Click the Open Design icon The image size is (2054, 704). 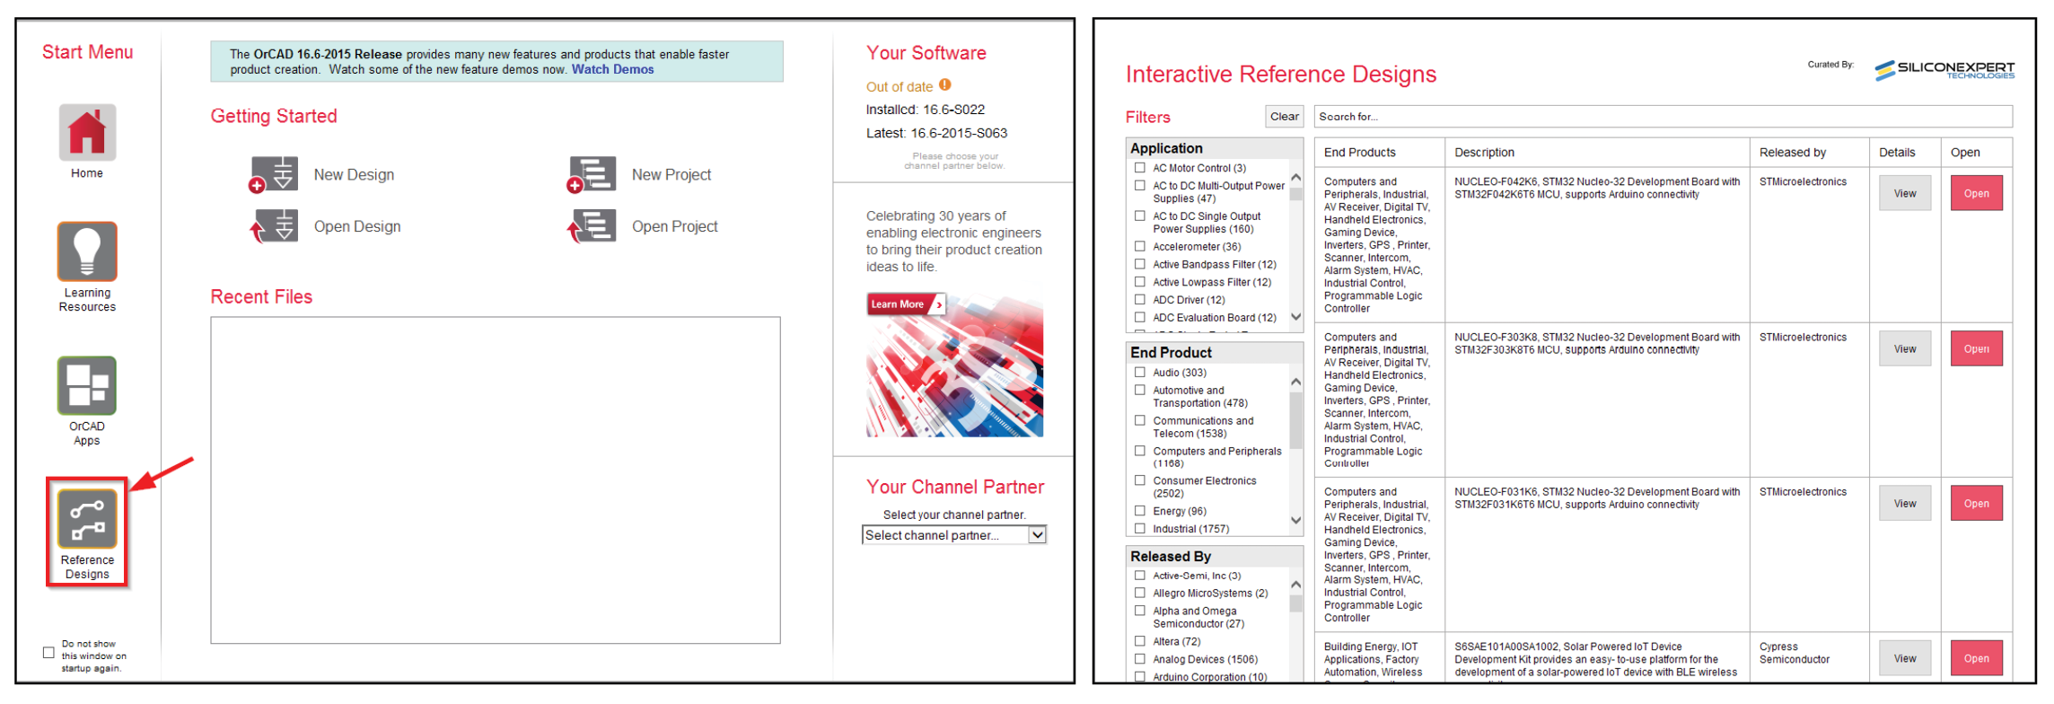274,226
